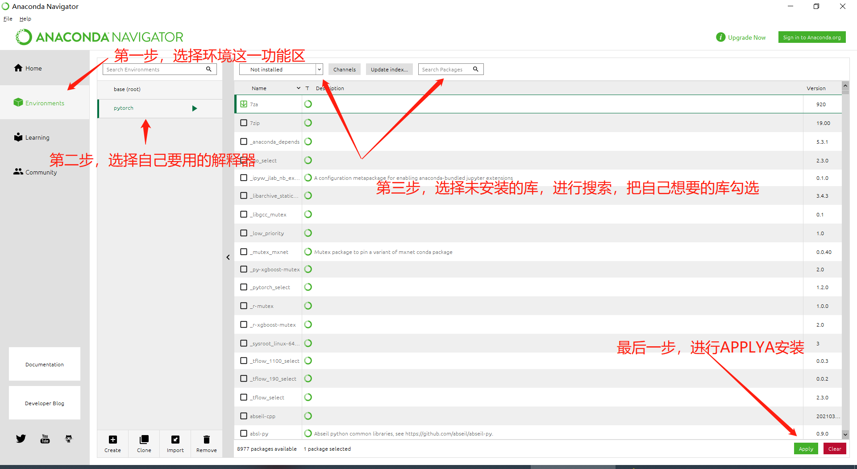Check the _libgcc_mutex package checkbox

coord(244,214)
